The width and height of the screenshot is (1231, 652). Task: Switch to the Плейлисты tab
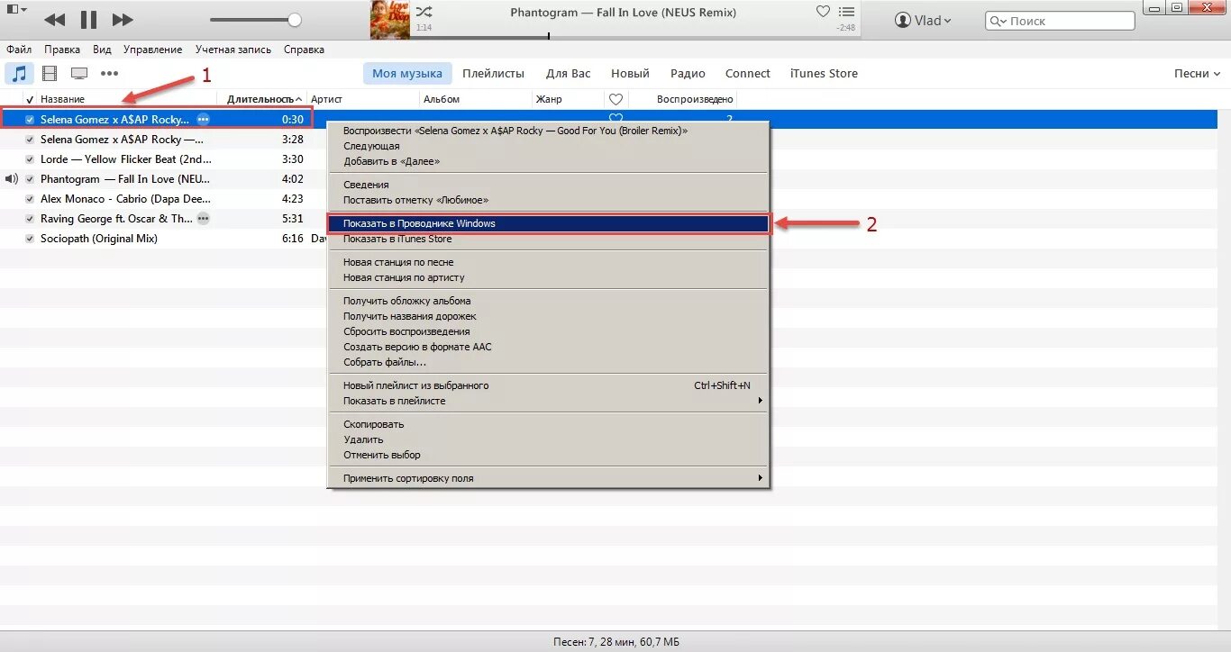[x=494, y=74]
